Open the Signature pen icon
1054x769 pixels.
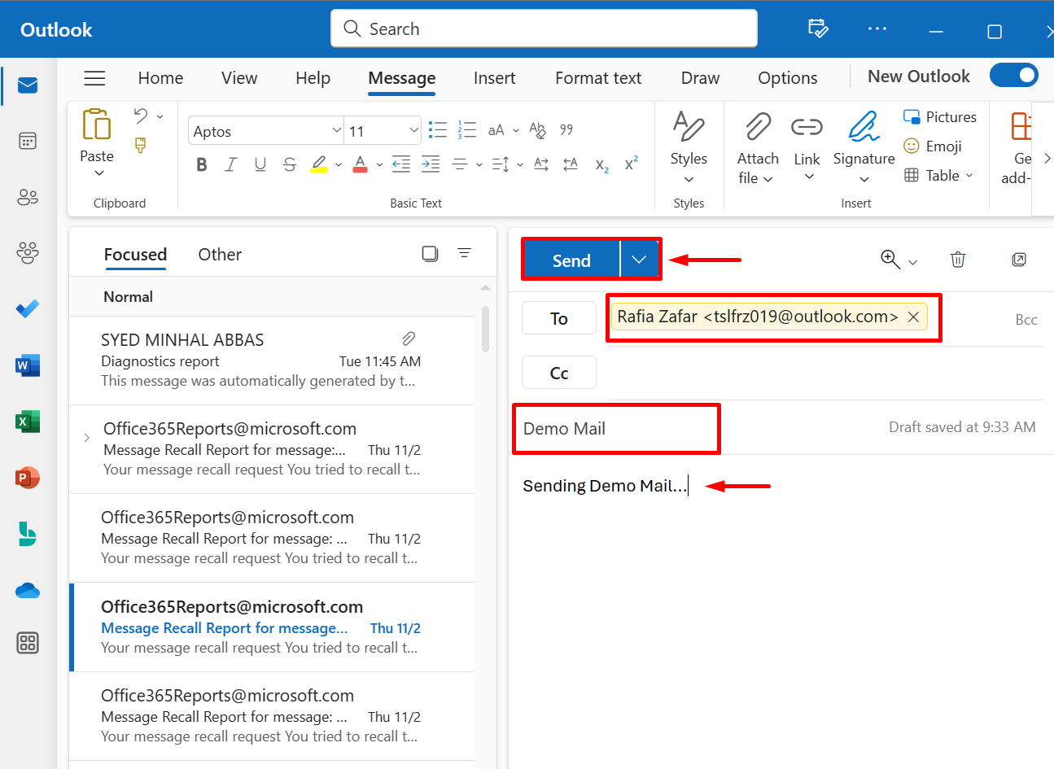(864, 128)
